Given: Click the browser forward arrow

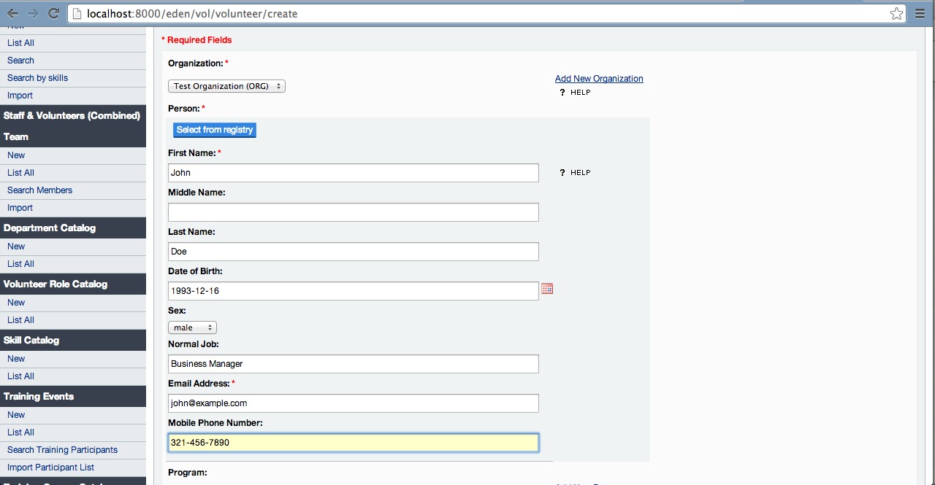Looking at the screenshot, I should [x=33, y=14].
